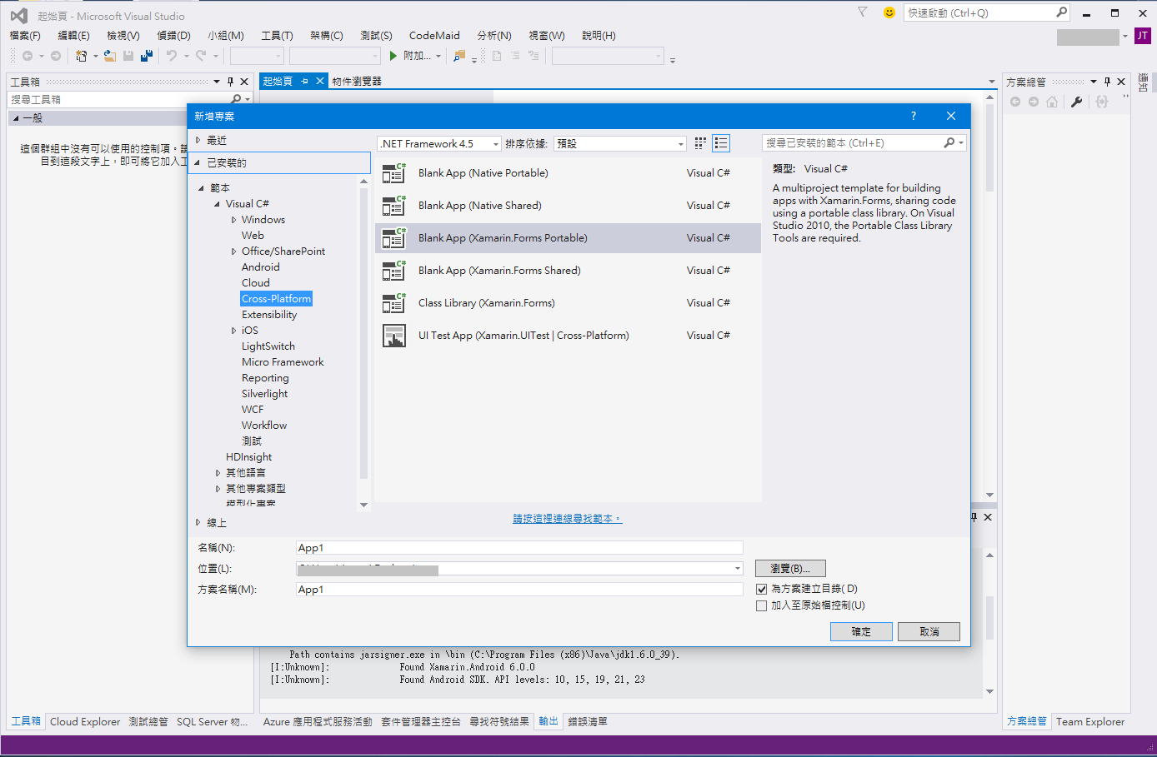
Task: Click the Open File toolbar icon
Action: coord(110,56)
